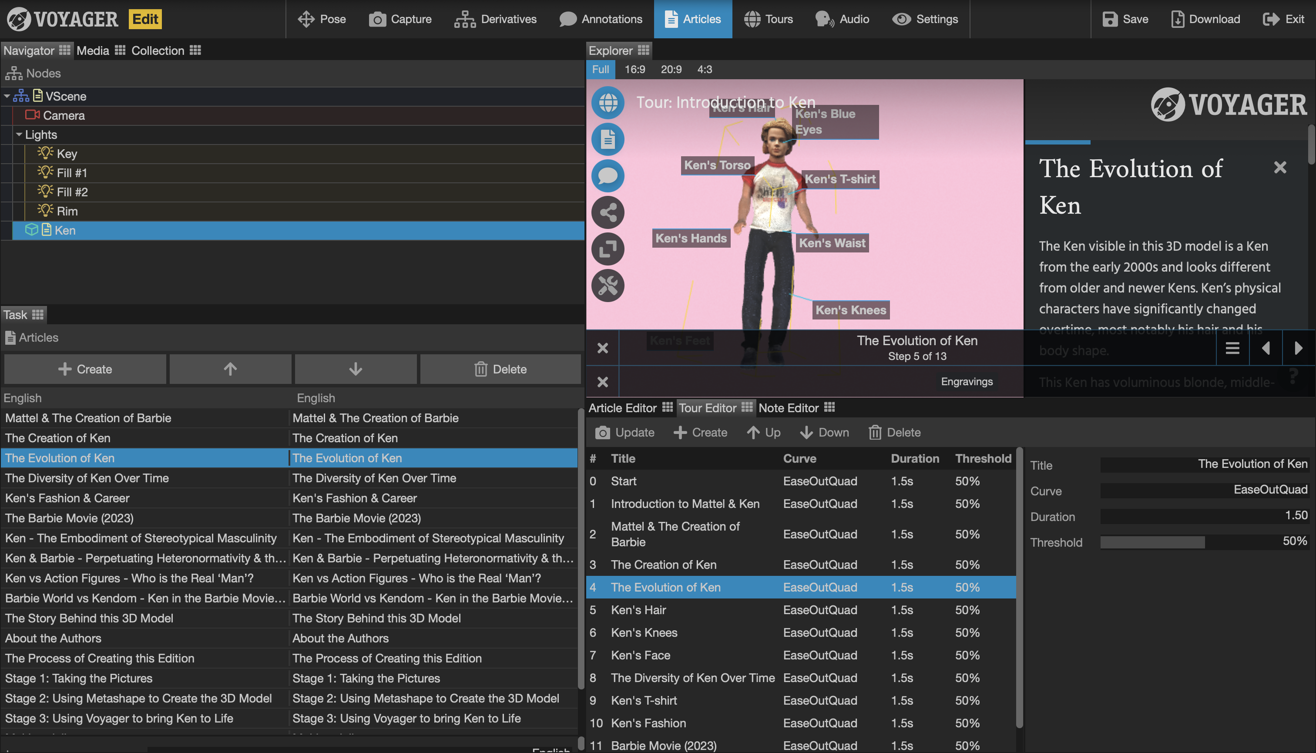Image resolution: width=1316 pixels, height=753 pixels.
Task: Move article up with the arrow button
Action: pyautogui.click(x=230, y=369)
